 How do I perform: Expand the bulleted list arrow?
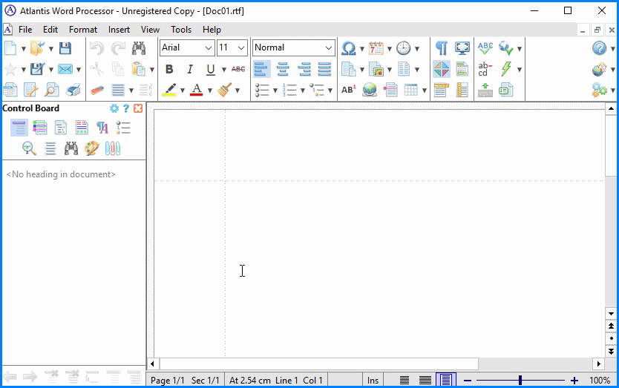tap(275, 91)
